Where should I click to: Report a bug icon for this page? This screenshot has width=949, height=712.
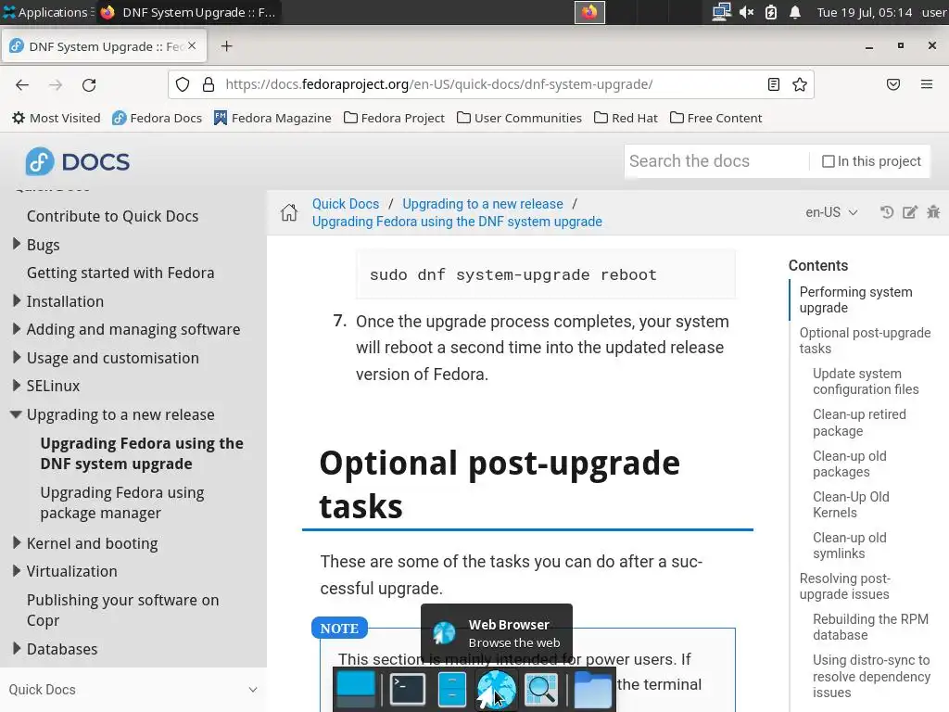[933, 212]
